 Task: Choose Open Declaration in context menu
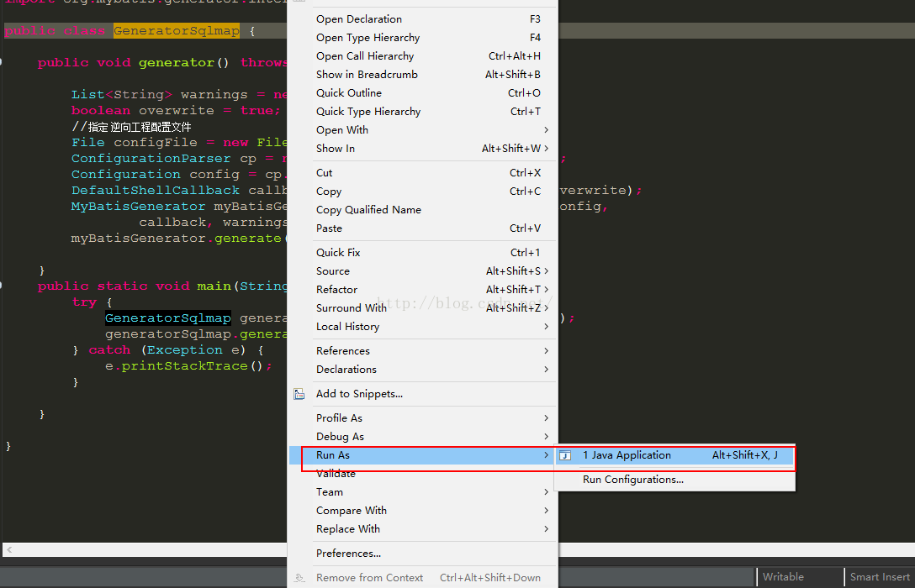coord(358,19)
